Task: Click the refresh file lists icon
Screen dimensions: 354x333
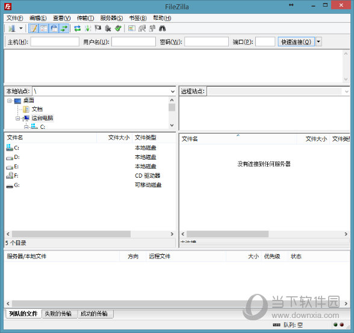Action: coord(78,28)
